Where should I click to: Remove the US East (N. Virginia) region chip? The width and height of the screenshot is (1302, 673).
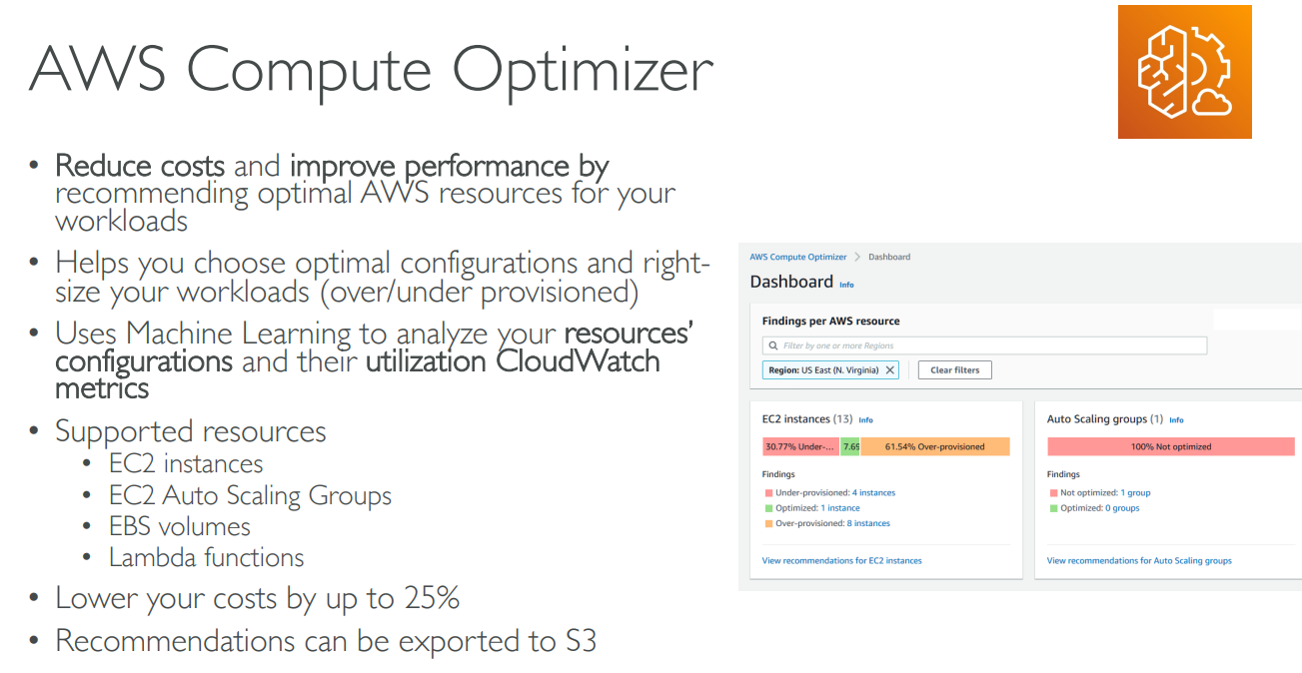coord(889,370)
